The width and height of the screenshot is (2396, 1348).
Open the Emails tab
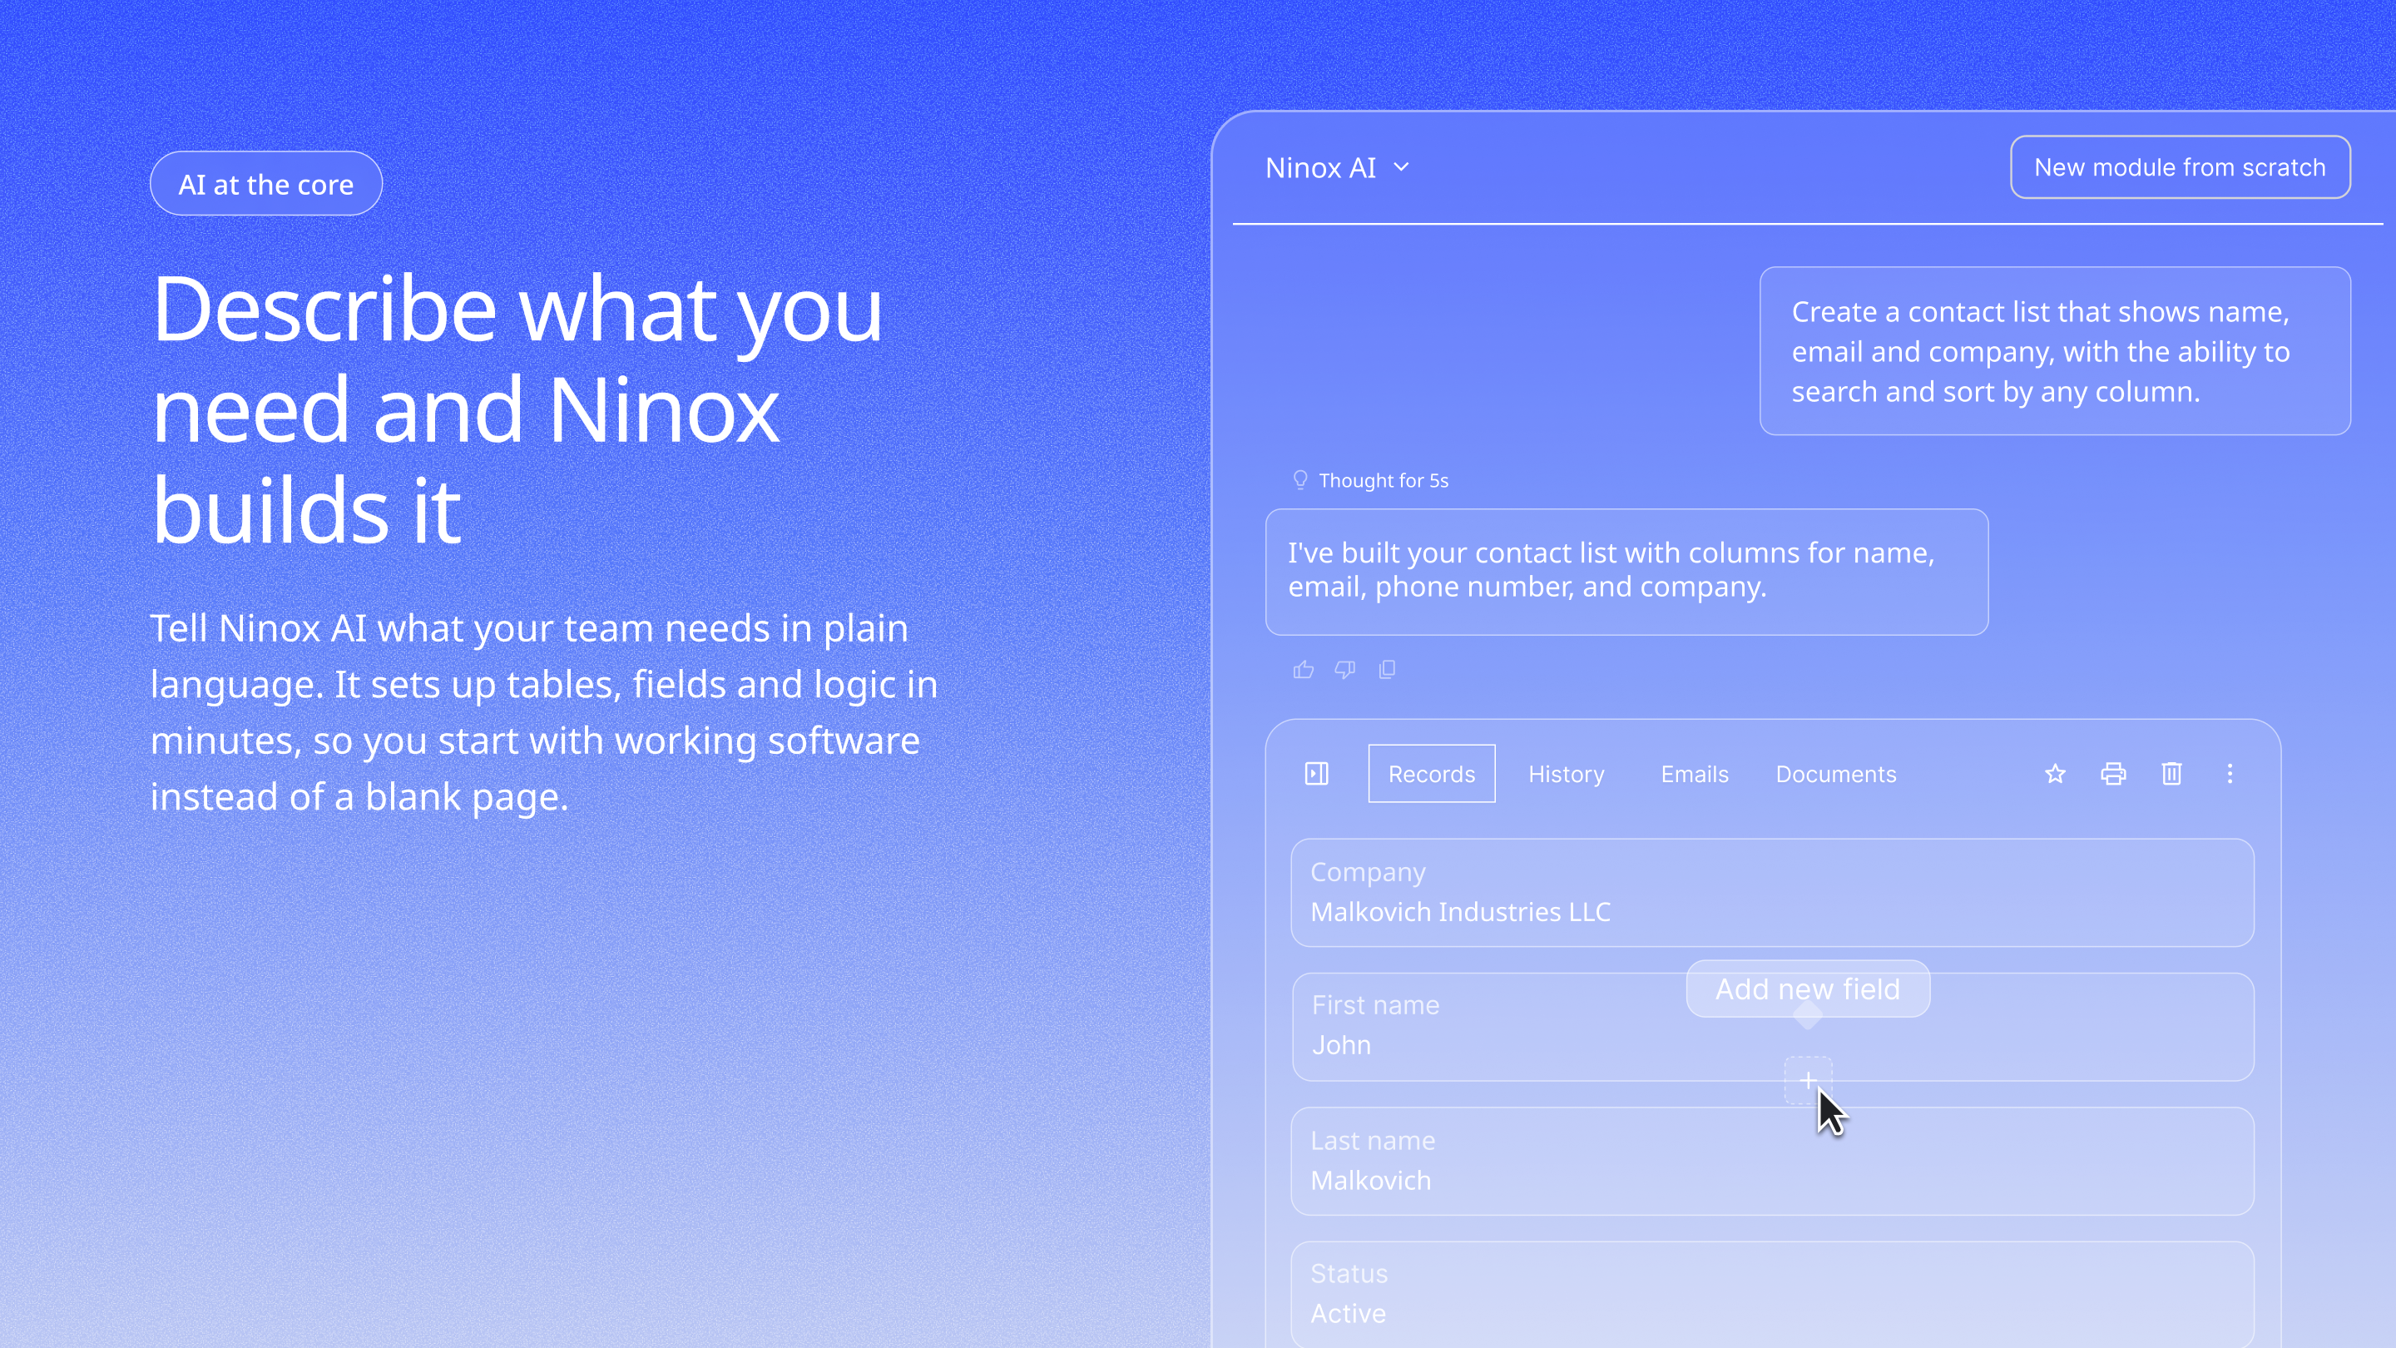(x=1695, y=774)
